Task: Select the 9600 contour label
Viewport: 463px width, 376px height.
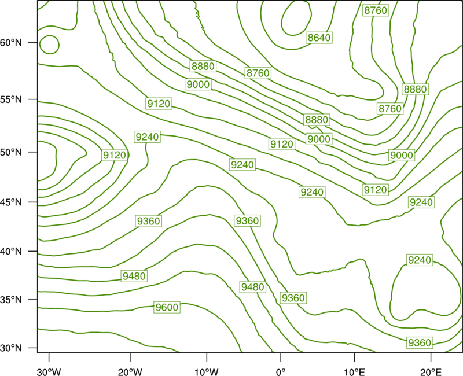Action: (x=167, y=308)
